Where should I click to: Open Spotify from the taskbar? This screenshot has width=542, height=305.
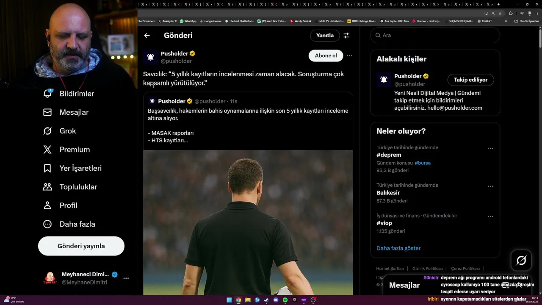coord(285,300)
